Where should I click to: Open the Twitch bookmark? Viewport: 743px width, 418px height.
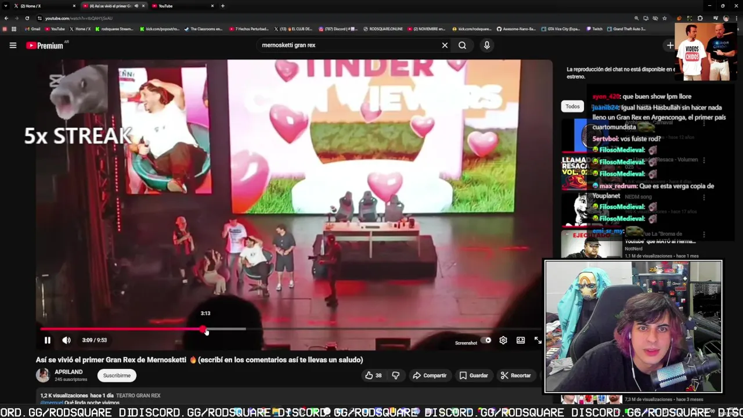(595, 28)
